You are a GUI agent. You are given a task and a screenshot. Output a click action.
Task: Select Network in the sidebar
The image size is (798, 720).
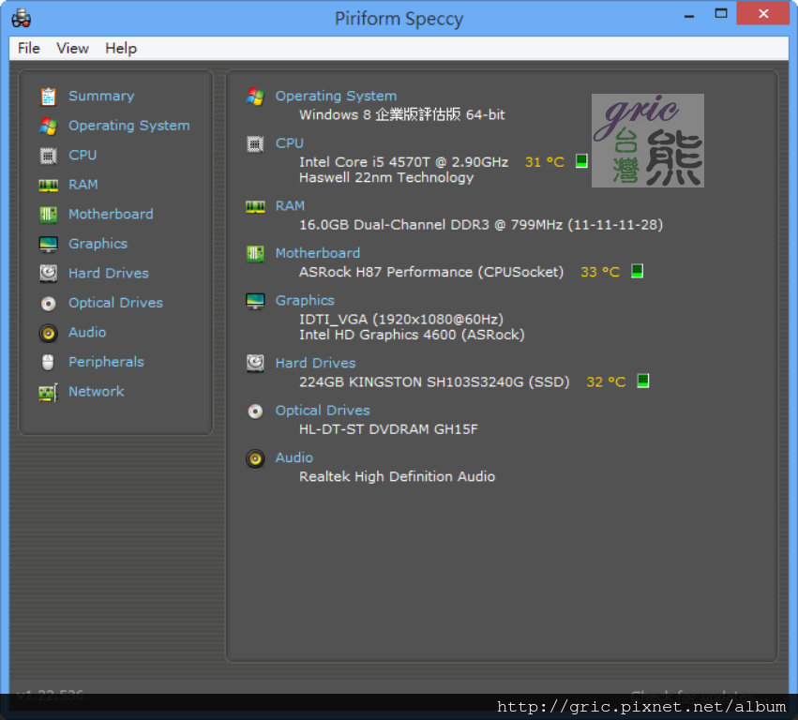(97, 391)
